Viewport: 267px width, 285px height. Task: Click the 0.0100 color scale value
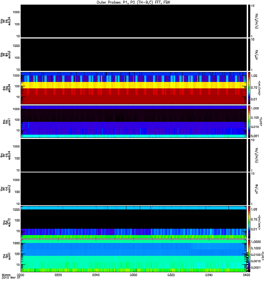256,255
